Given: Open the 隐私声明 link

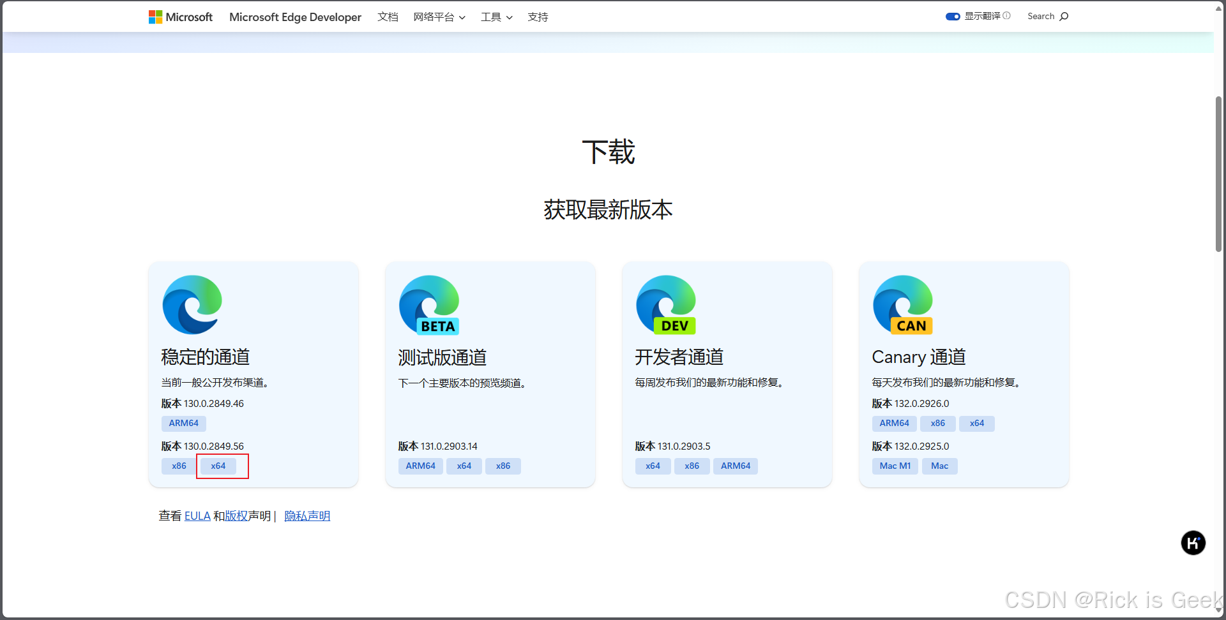Looking at the screenshot, I should pyautogui.click(x=307, y=516).
